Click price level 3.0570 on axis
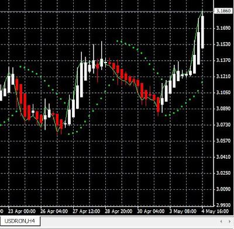The image size is (234, 229). [223, 141]
